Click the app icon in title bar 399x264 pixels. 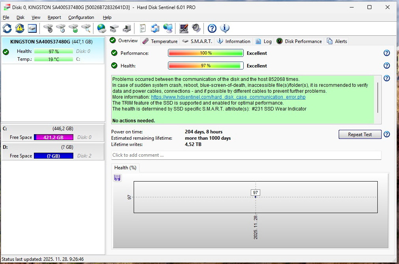pos(7,7)
